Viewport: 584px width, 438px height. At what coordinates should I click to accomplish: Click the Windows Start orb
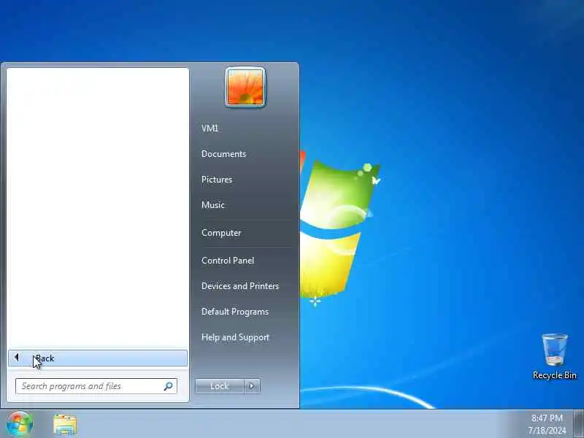click(x=20, y=424)
